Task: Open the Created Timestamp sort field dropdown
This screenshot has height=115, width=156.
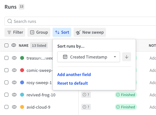Action: (89, 57)
